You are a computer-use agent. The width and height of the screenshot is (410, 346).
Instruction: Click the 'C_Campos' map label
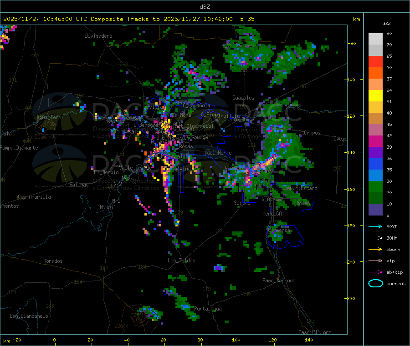coord(309,133)
